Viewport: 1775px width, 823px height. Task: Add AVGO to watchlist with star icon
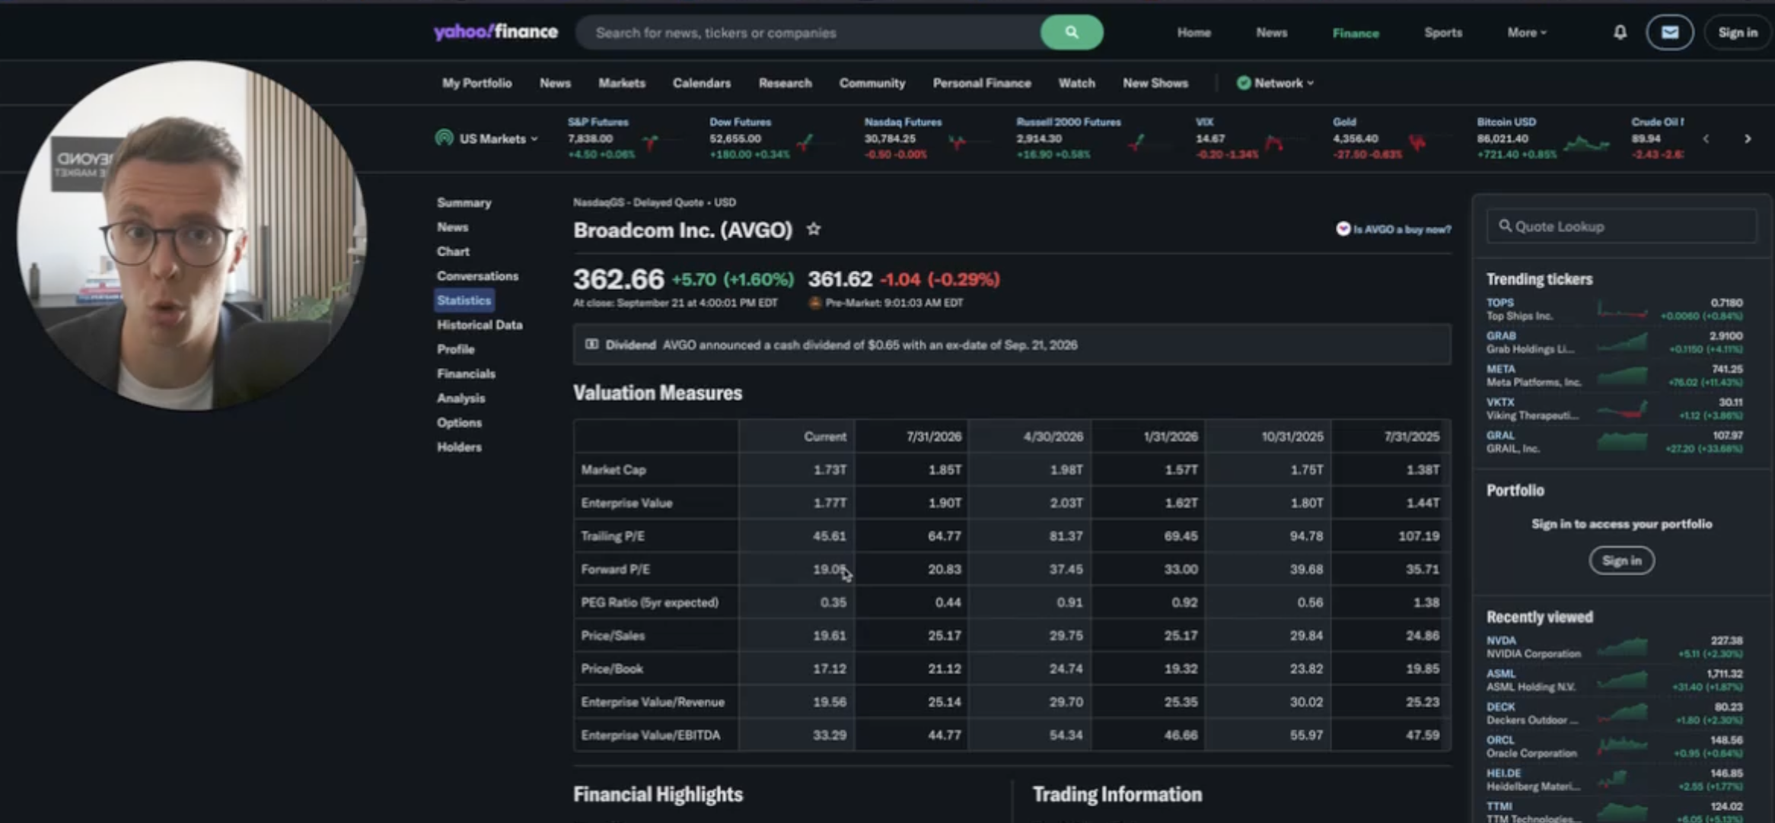814,229
